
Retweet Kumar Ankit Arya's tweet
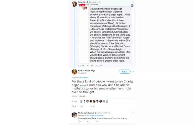(82, 106)
